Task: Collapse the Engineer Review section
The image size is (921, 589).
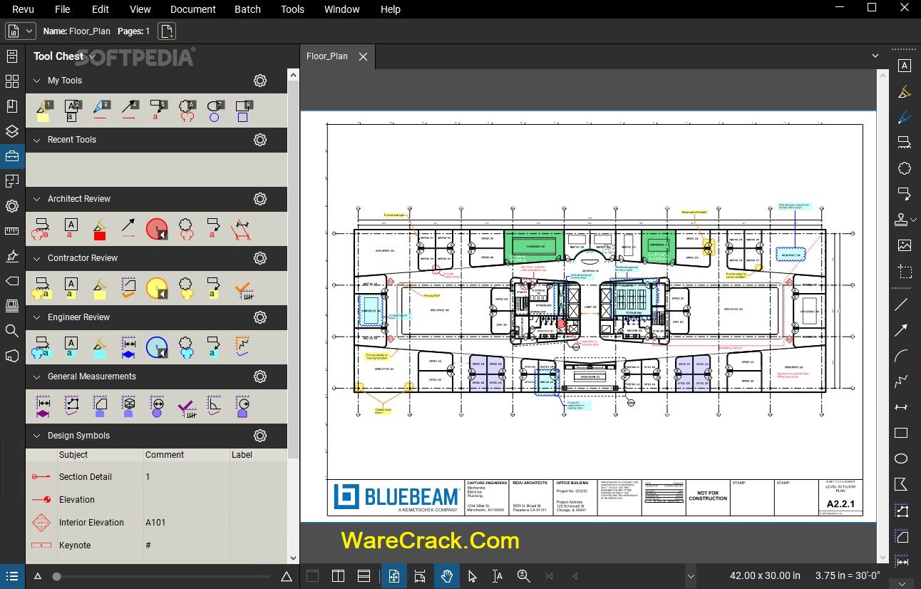Action: (37, 317)
